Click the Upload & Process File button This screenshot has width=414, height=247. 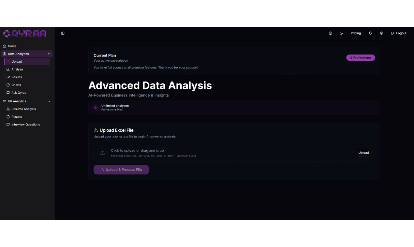[121, 169]
